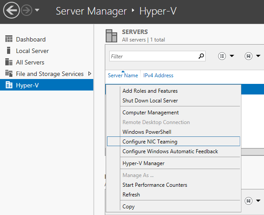Click Hyper-V breadcrumb title

[x=158, y=11]
